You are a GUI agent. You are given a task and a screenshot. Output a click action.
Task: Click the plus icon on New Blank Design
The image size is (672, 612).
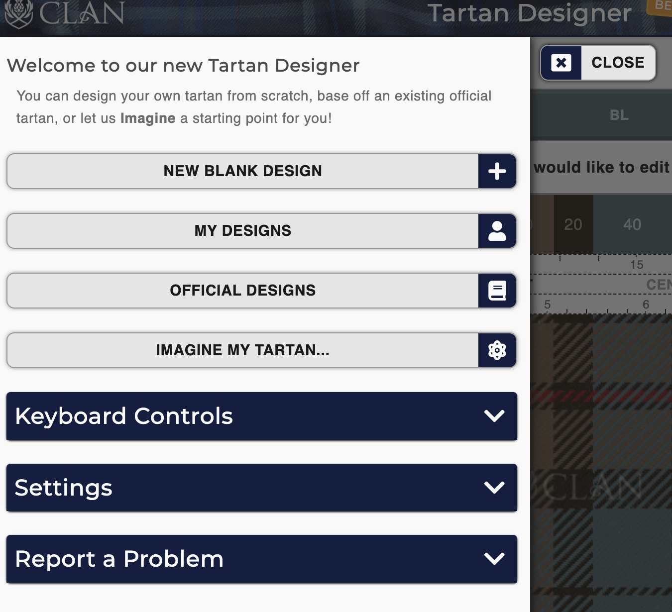point(496,171)
